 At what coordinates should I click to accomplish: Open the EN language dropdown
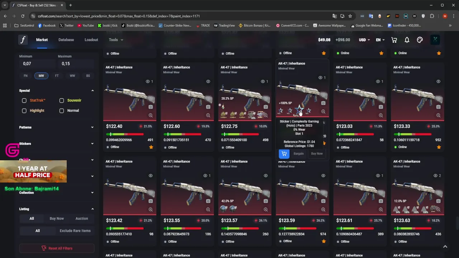380,40
